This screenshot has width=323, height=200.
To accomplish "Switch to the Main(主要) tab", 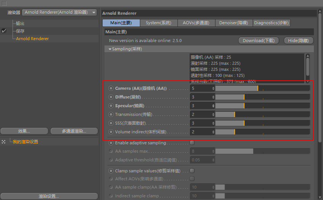I will tap(121, 23).
